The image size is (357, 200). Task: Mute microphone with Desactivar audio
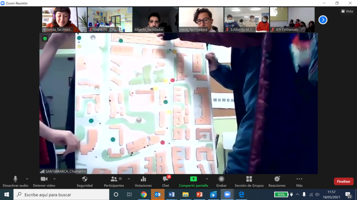pos(15,179)
